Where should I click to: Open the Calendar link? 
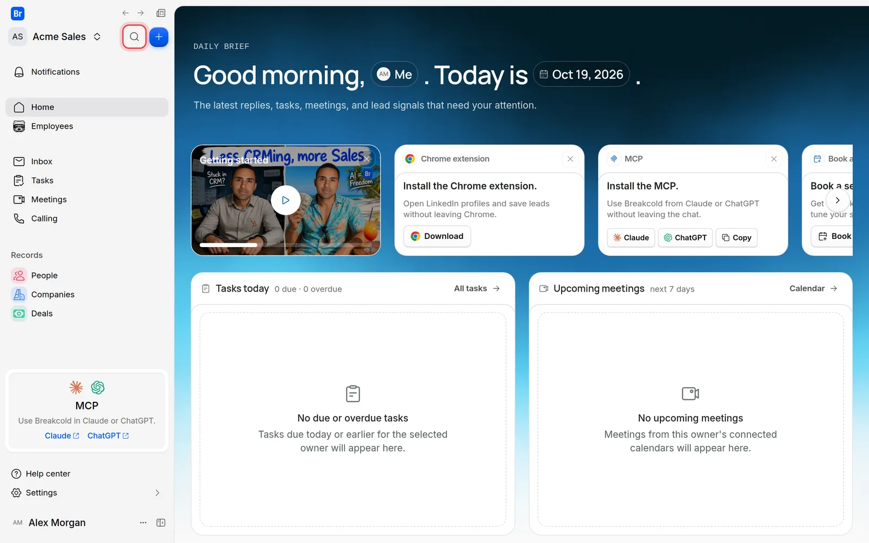tap(813, 288)
